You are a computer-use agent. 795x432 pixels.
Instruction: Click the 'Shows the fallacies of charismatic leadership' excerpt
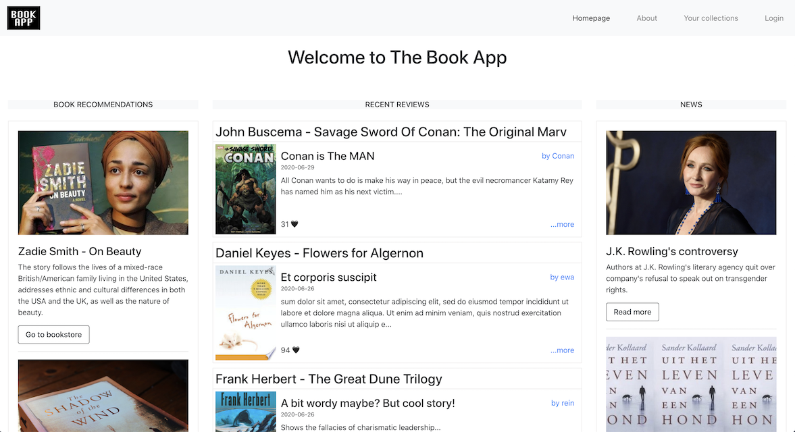pyautogui.click(x=361, y=427)
